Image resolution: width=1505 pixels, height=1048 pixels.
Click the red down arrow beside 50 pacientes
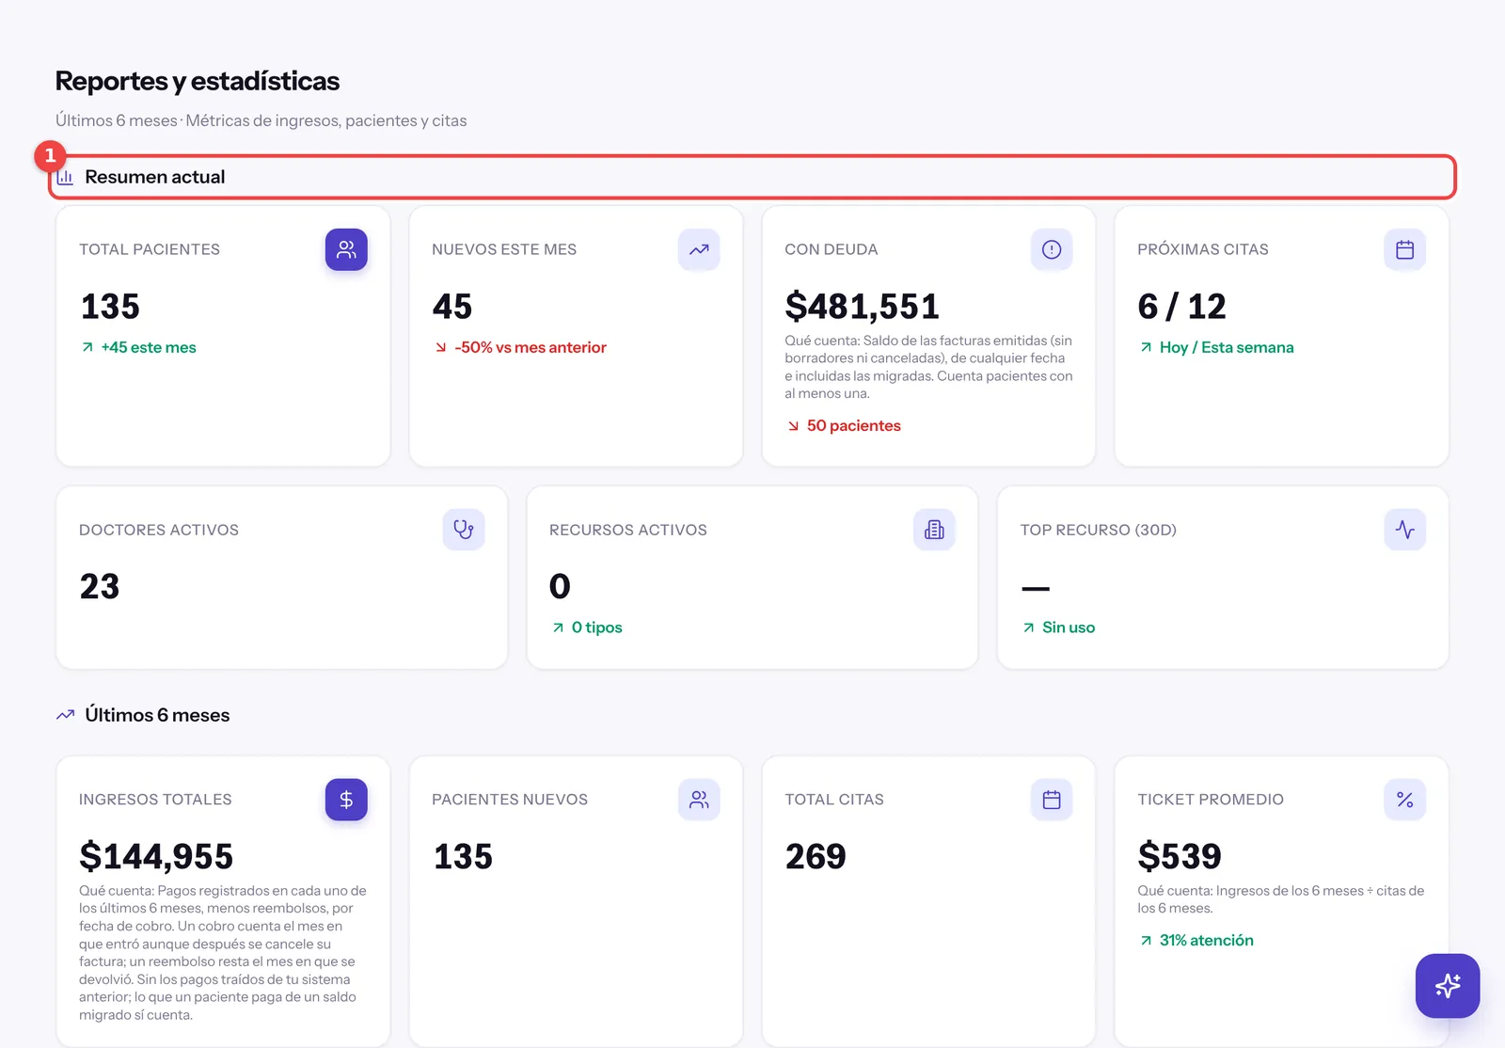pos(793,426)
